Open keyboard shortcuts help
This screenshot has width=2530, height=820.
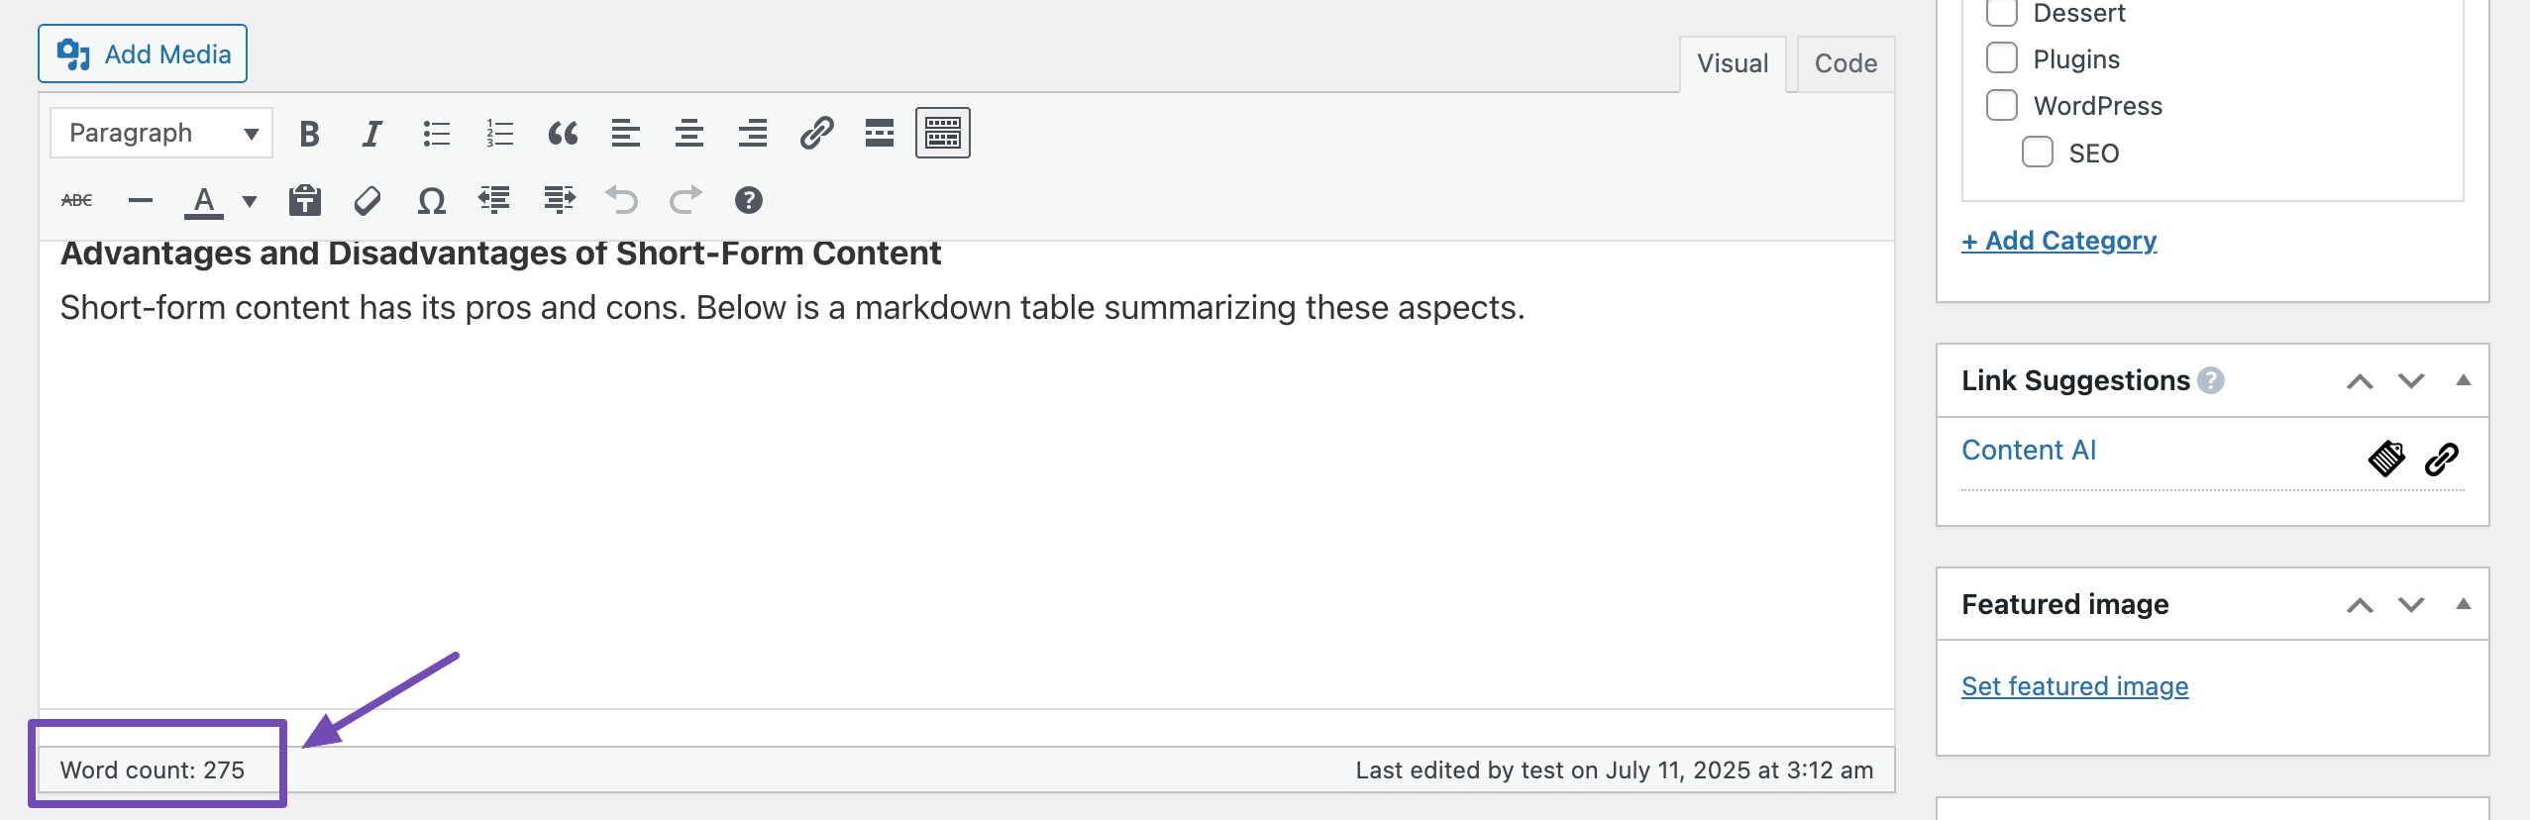pos(748,201)
